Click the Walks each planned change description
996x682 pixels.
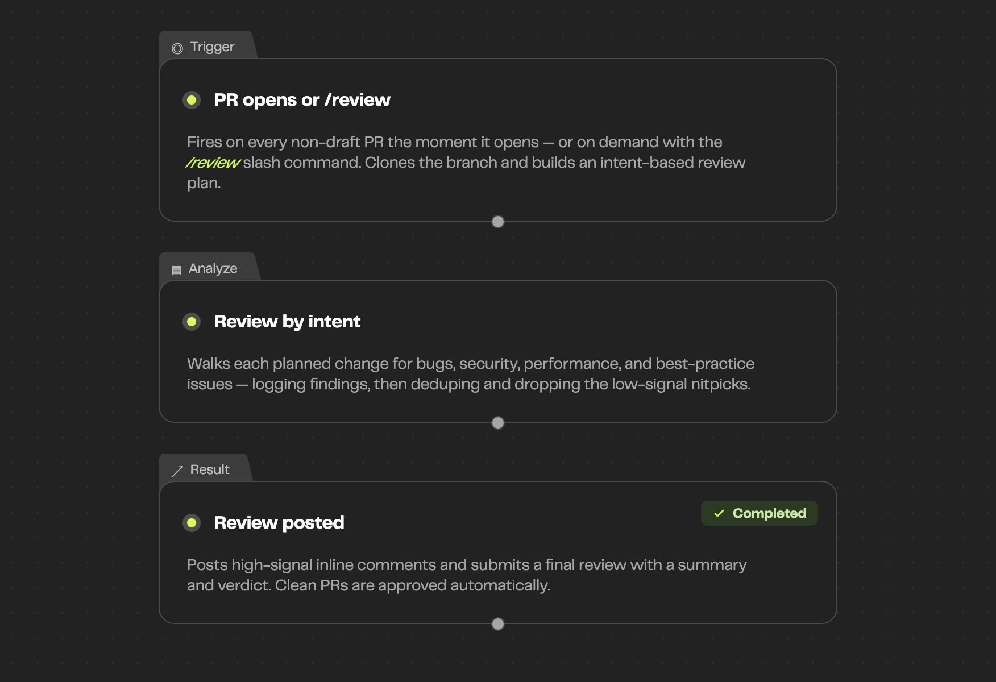tap(471, 374)
